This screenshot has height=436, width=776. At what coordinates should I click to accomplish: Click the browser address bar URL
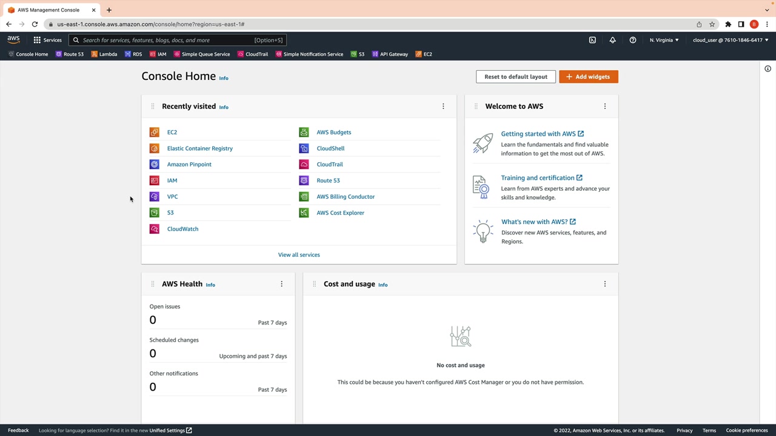[x=151, y=24]
